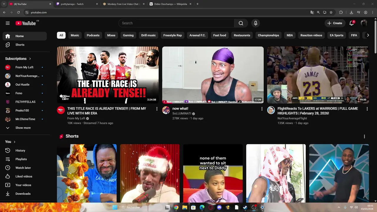Open Steam from the taskbar
This screenshot has height=212, width=377.
click(x=245, y=207)
